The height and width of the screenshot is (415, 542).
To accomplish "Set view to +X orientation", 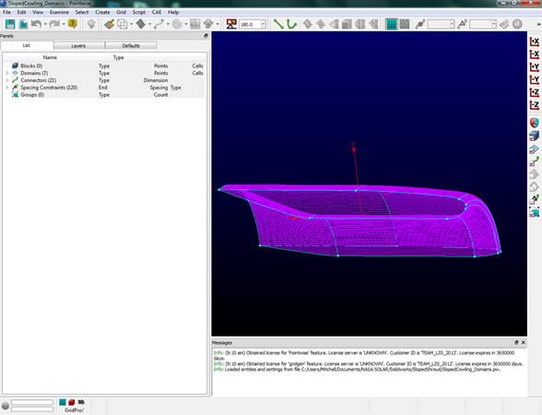I will (535, 41).
